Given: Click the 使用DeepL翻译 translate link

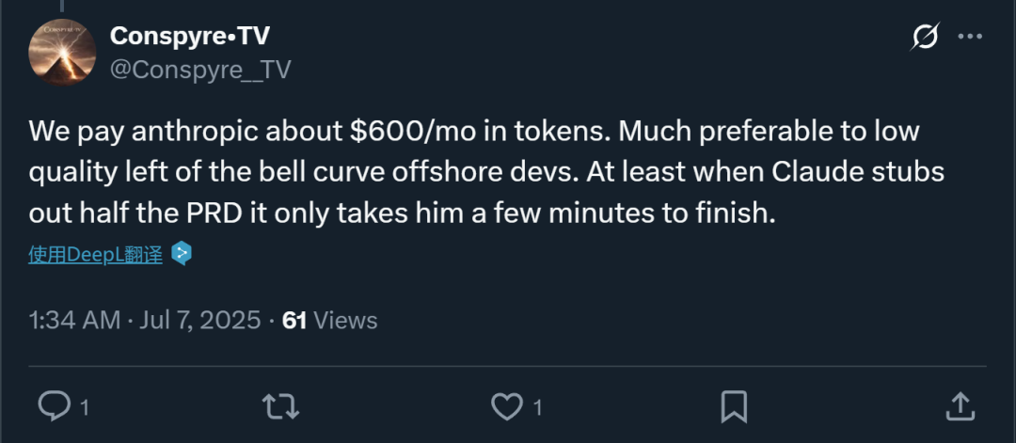Looking at the screenshot, I should pyautogui.click(x=95, y=254).
